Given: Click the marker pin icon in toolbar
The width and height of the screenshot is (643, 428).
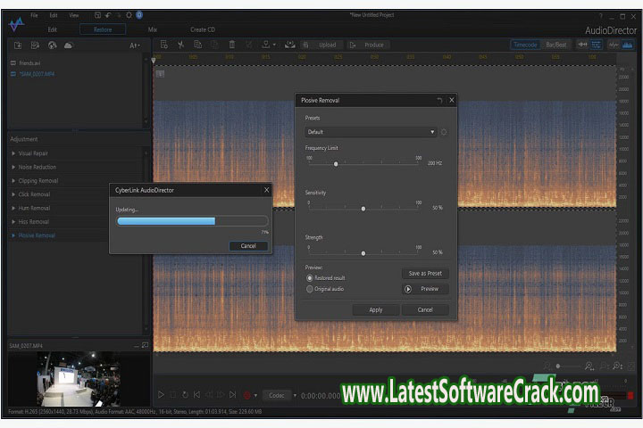Looking at the screenshot, I should click(266, 45).
